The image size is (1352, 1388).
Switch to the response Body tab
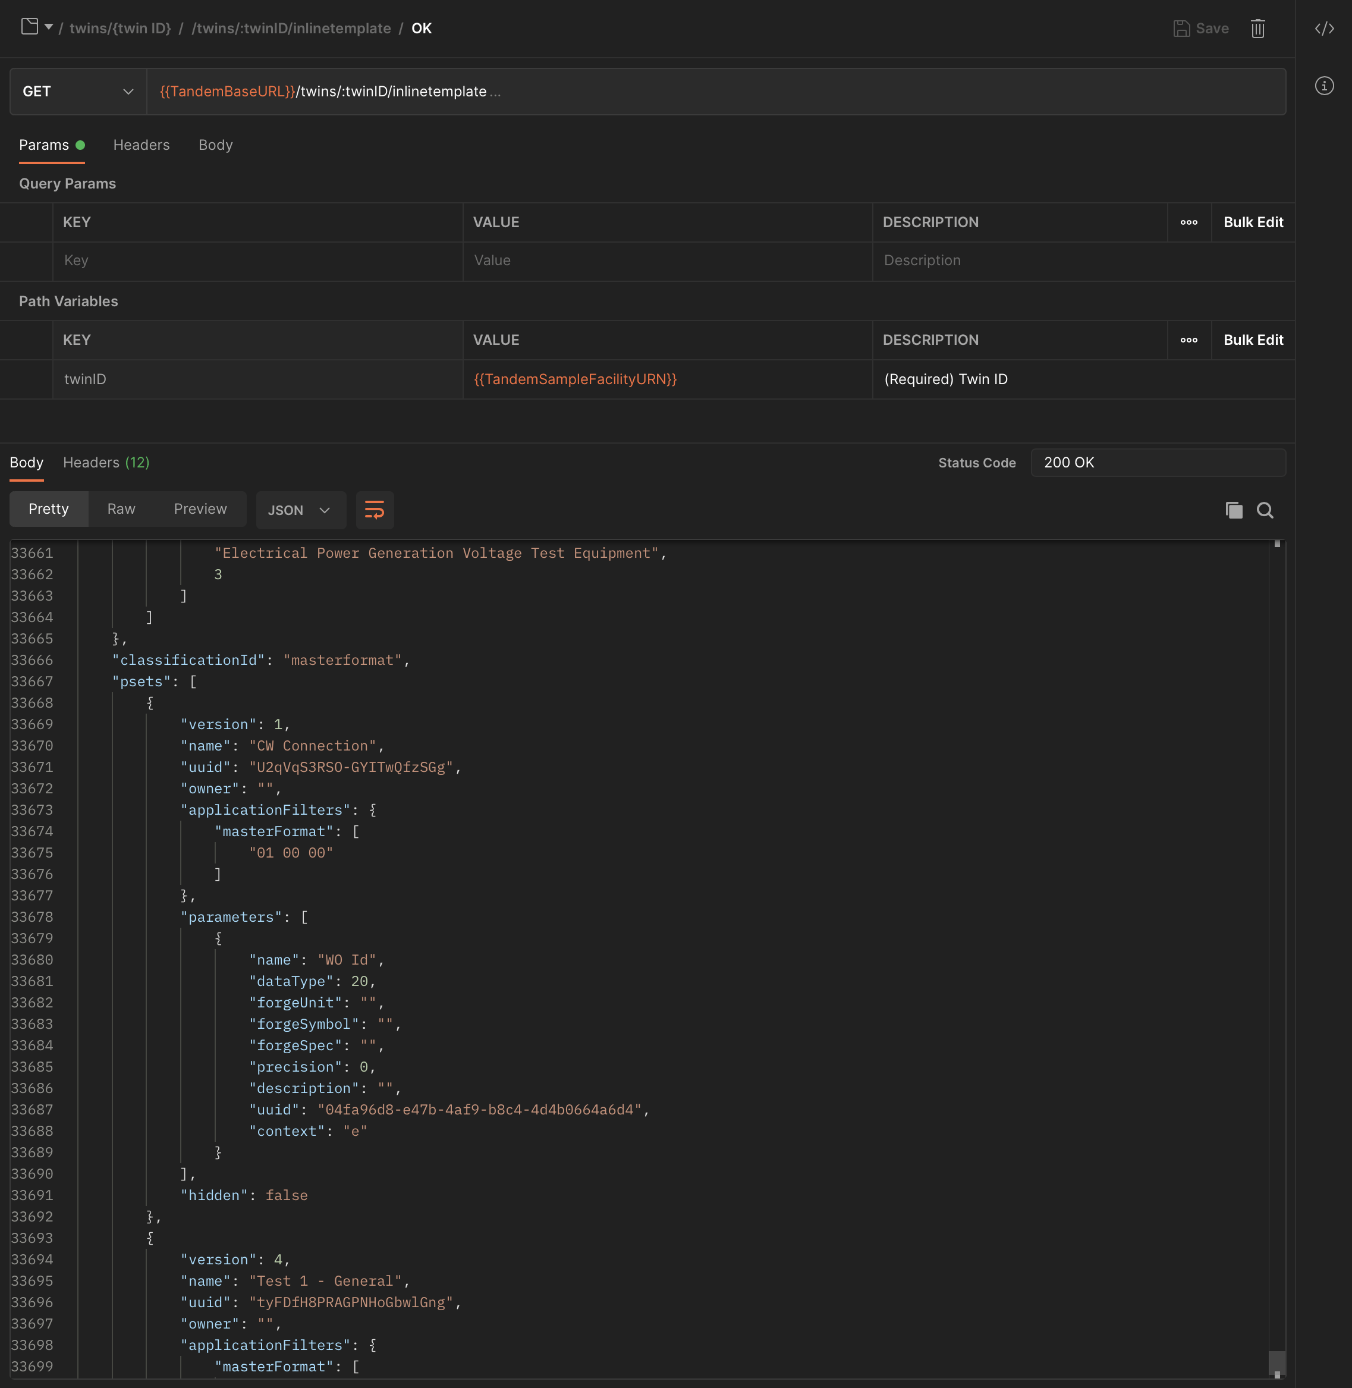(x=26, y=463)
